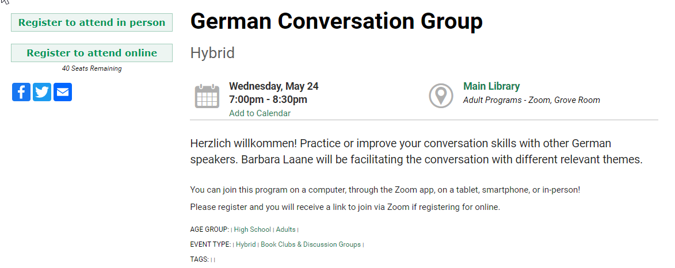Filter by High School age group
The height and width of the screenshot is (268, 675).
coord(252,229)
